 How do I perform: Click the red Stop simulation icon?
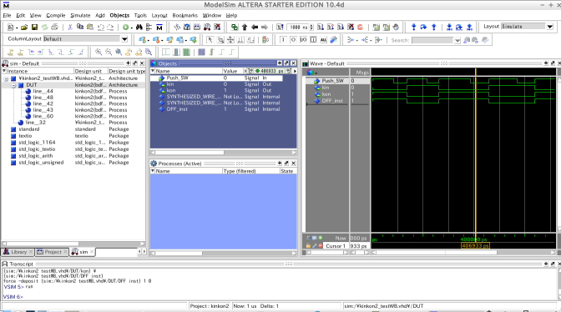[361, 28]
